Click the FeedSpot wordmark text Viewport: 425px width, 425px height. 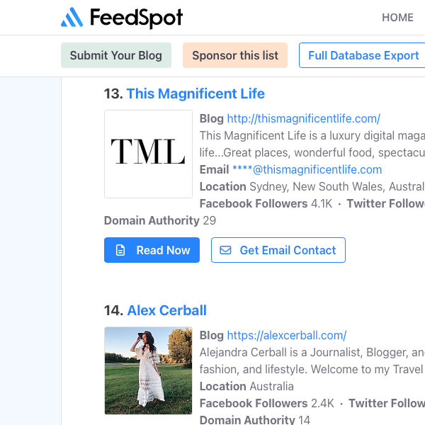point(136,18)
